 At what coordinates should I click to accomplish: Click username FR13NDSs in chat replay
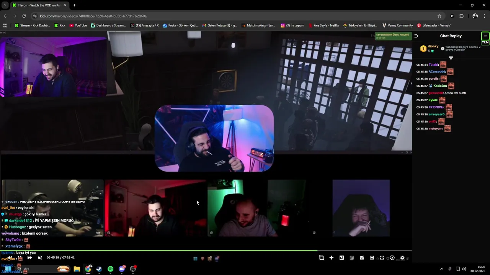click(436, 107)
